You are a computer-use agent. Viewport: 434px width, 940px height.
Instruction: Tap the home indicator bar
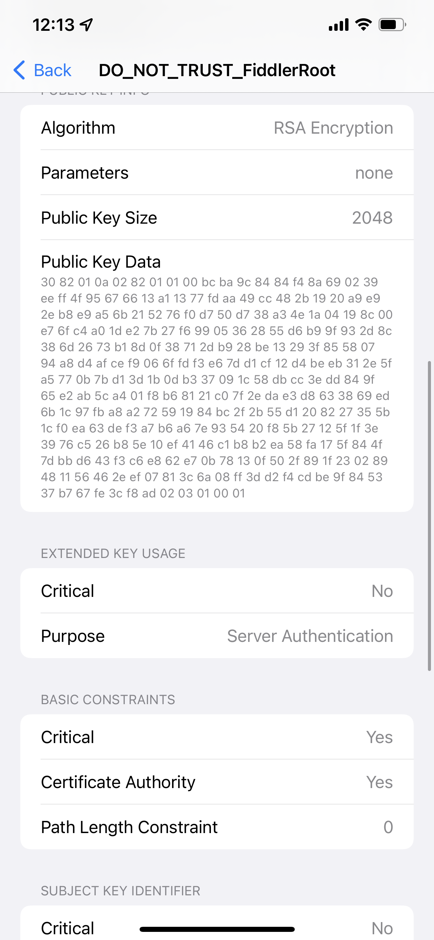(x=217, y=929)
